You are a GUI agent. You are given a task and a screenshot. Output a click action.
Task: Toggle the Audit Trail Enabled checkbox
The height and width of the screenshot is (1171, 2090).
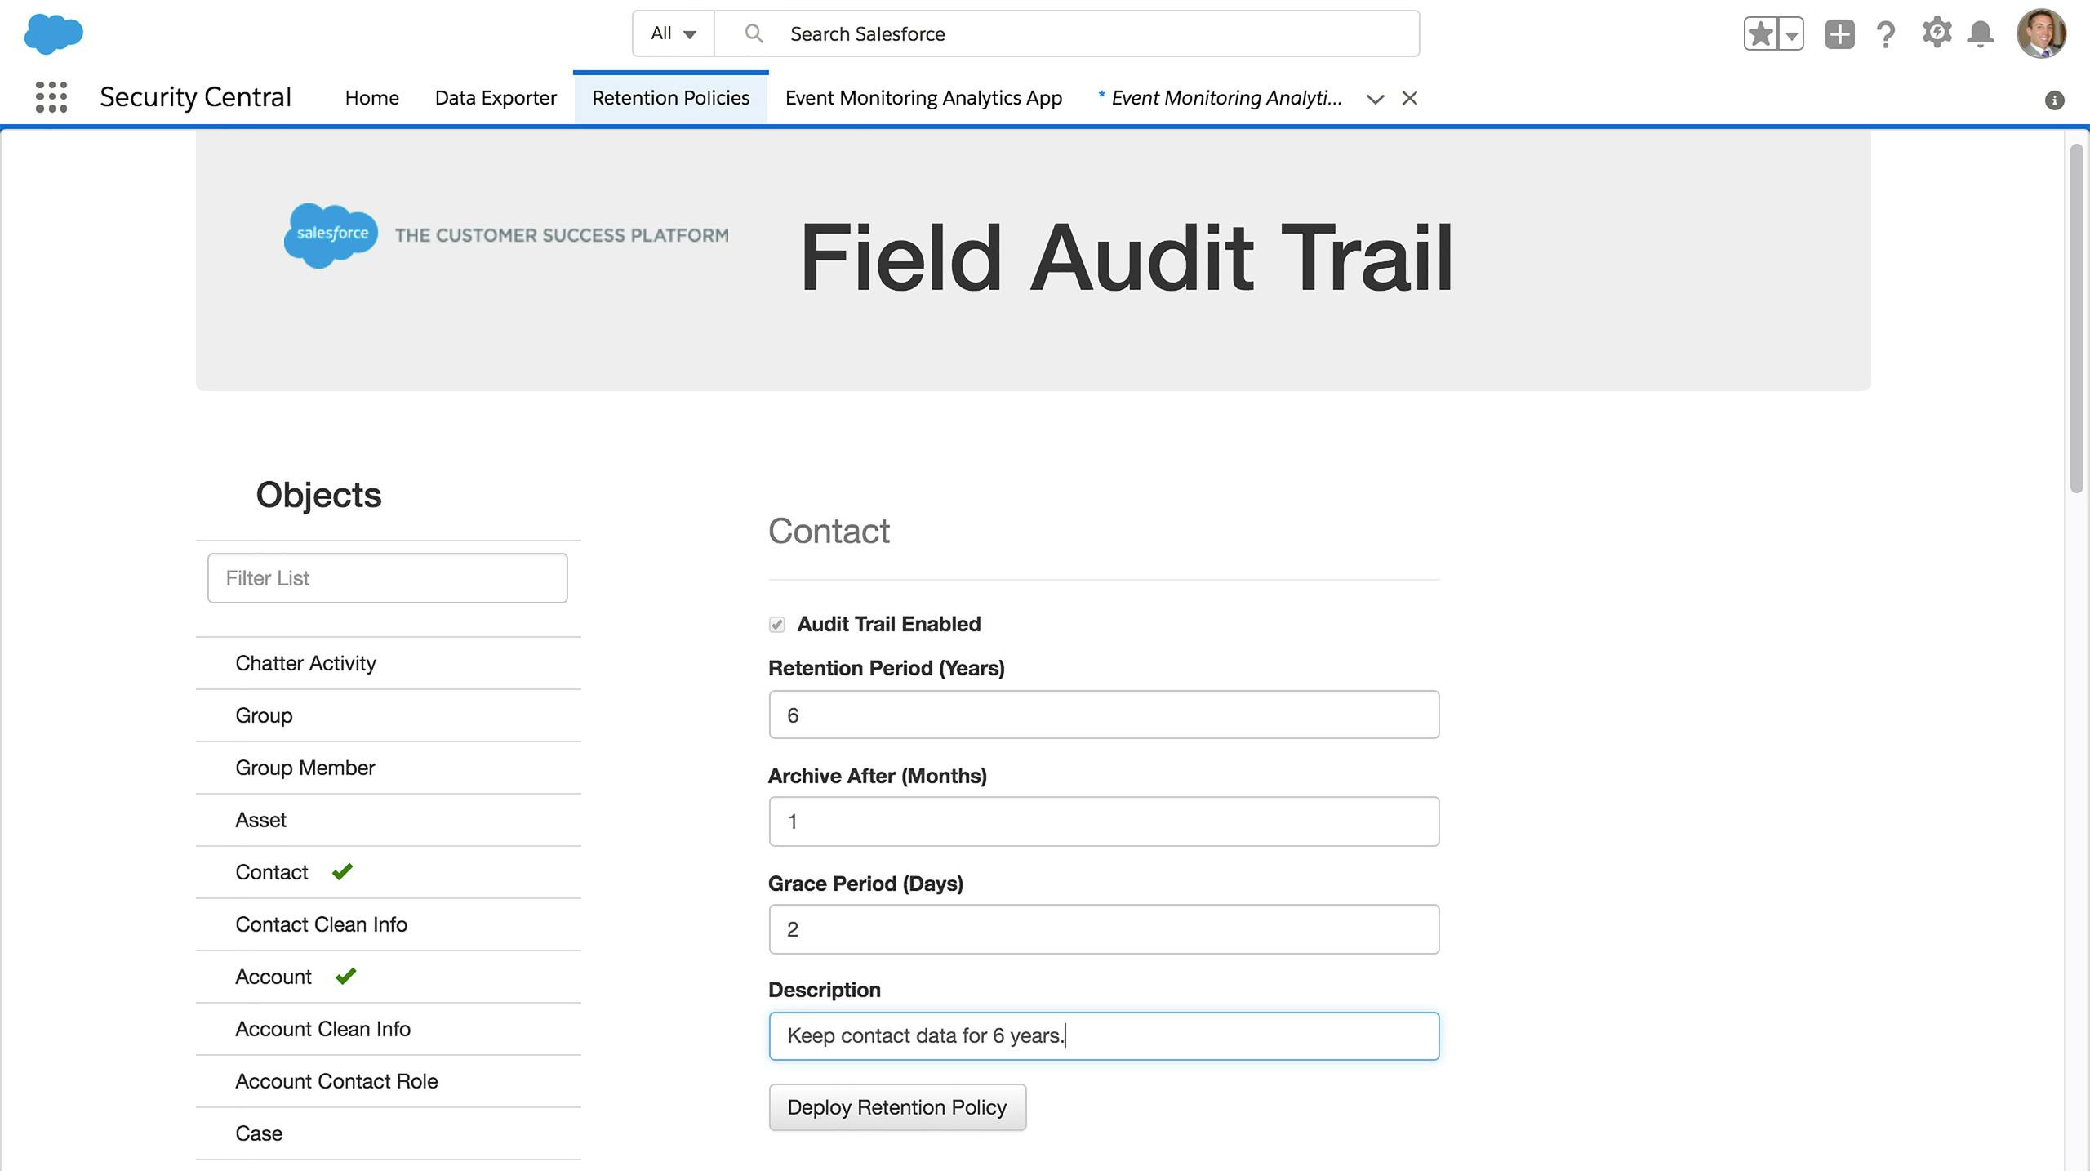776,624
